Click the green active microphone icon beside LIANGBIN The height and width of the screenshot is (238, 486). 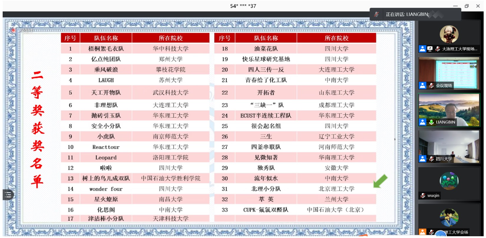pyautogui.click(x=431, y=122)
